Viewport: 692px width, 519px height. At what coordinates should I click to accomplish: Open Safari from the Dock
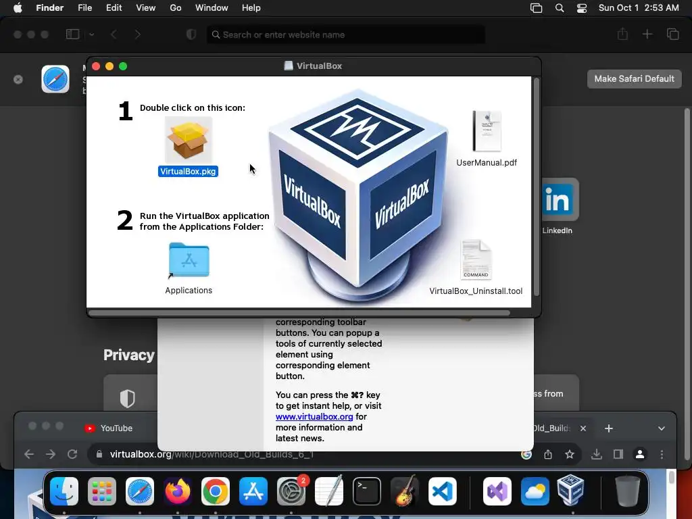pos(140,491)
